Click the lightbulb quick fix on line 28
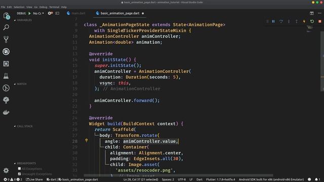The image size is (324, 182). 87,141
